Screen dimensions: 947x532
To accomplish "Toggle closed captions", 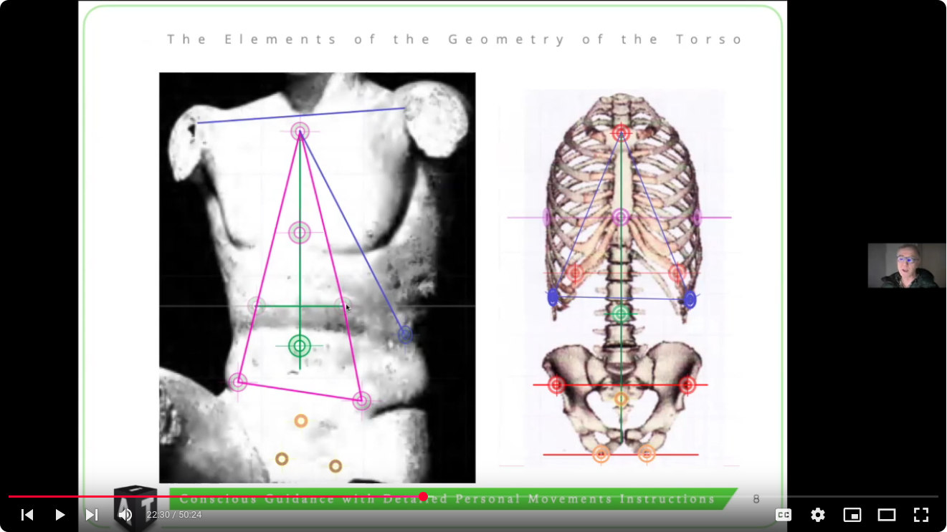I will (x=784, y=514).
